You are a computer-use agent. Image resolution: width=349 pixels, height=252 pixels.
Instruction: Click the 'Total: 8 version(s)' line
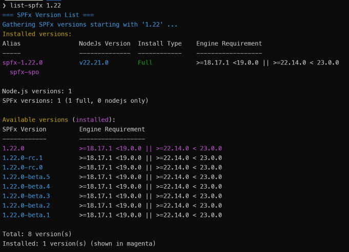[37, 234]
